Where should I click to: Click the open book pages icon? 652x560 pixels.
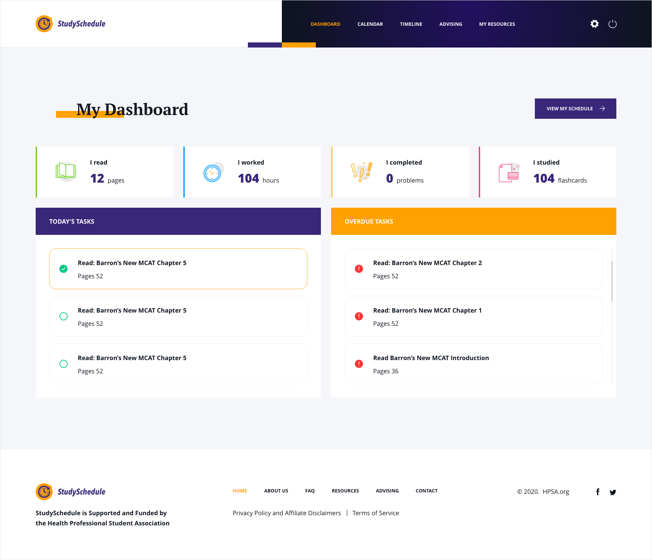66,171
